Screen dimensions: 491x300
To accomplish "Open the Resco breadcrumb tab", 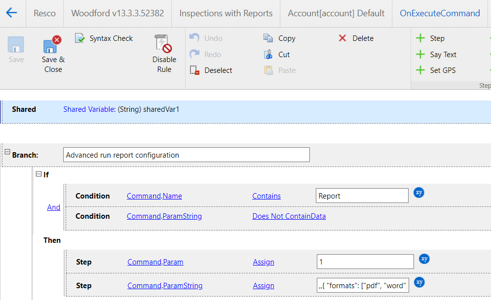I will (x=44, y=13).
